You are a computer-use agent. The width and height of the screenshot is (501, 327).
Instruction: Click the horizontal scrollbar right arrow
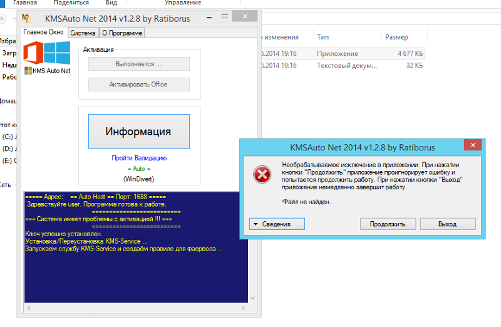point(243,308)
